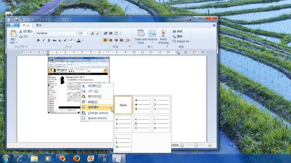Choose Cut (T) from context menu

coord(97,86)
